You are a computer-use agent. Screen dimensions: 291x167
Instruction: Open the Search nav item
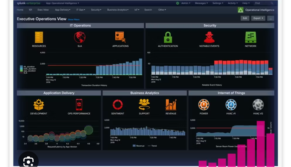coord(148,10)
